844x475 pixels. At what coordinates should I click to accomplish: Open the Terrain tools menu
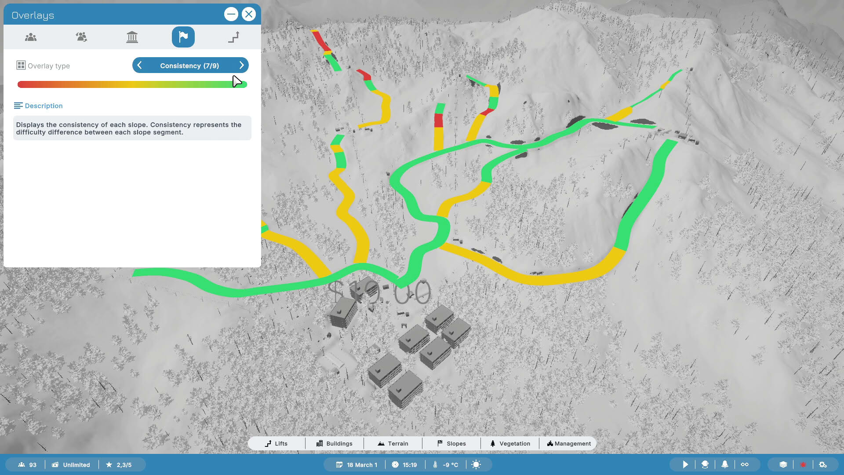[x=393, y=443]
